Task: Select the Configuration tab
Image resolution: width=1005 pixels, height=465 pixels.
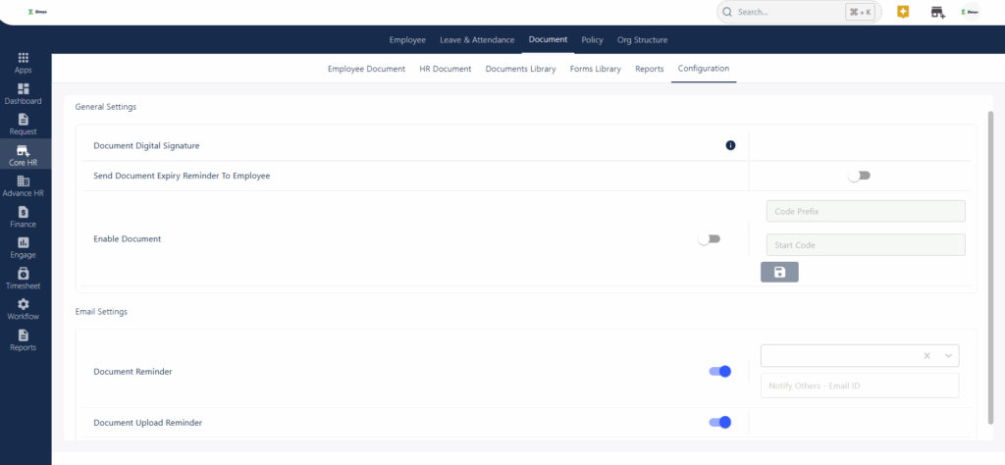Action: pos(704,69)
